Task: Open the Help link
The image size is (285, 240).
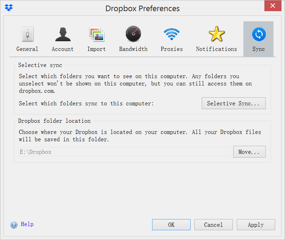Action: point(27,224)
